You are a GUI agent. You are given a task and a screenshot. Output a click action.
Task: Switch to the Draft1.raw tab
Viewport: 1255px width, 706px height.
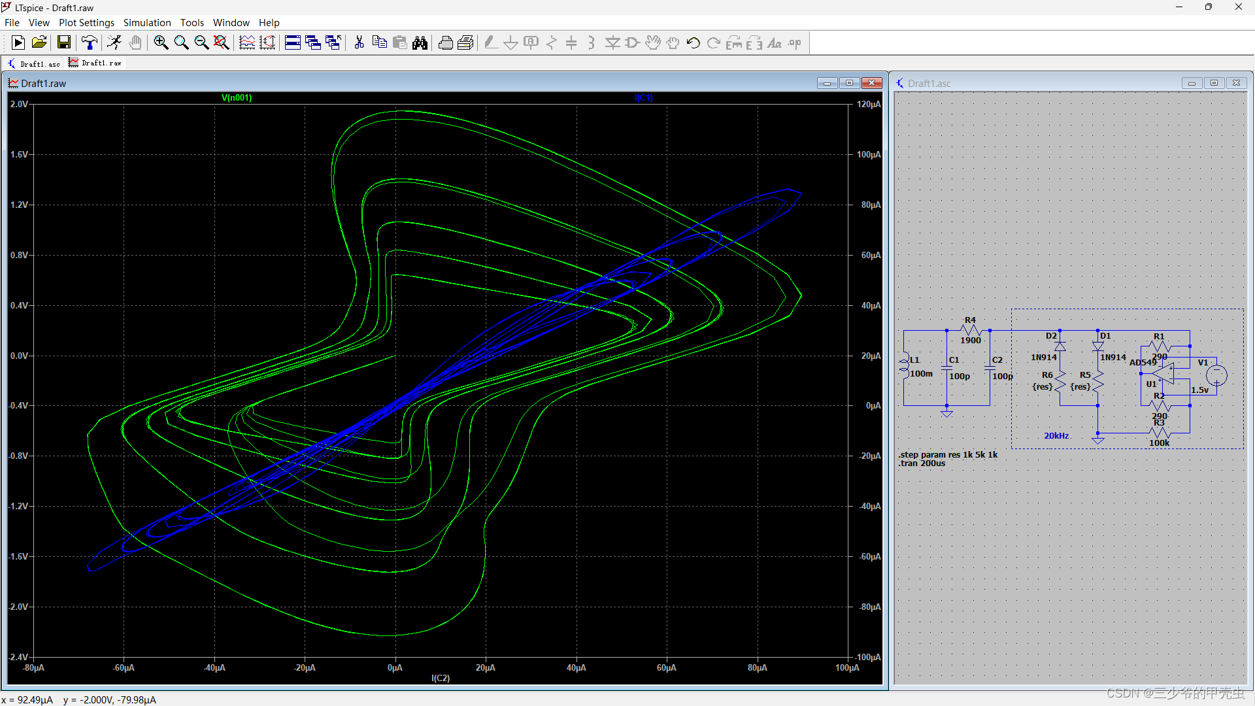(95, 63)
